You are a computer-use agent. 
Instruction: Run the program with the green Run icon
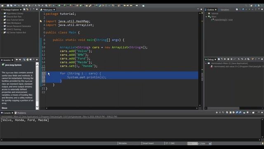click(59, 5)
